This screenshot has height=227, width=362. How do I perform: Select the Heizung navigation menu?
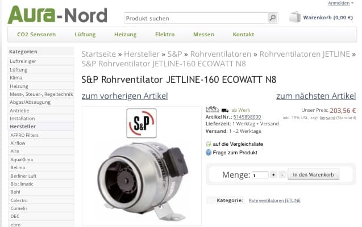126,35
